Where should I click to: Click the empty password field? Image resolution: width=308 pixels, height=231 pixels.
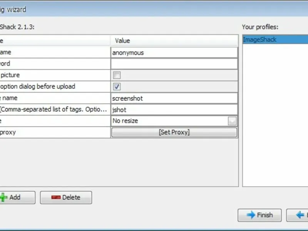pos(174,64)
